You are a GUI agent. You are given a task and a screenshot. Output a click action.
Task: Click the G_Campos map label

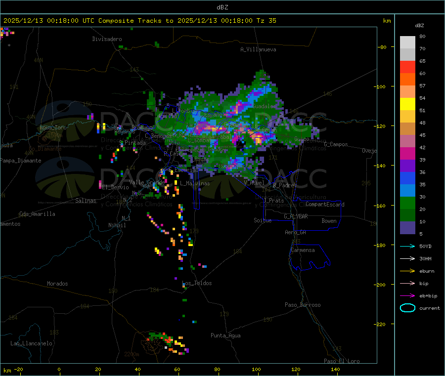(x=336, y=144)
